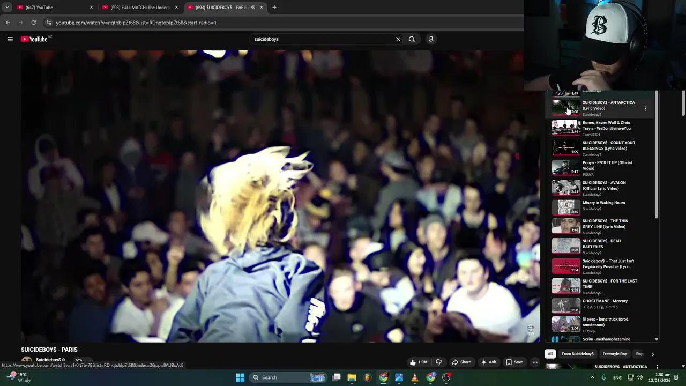686x386 pixels.
Task: Open Misery in Waking Hours thumbnail
Action: 566,207
